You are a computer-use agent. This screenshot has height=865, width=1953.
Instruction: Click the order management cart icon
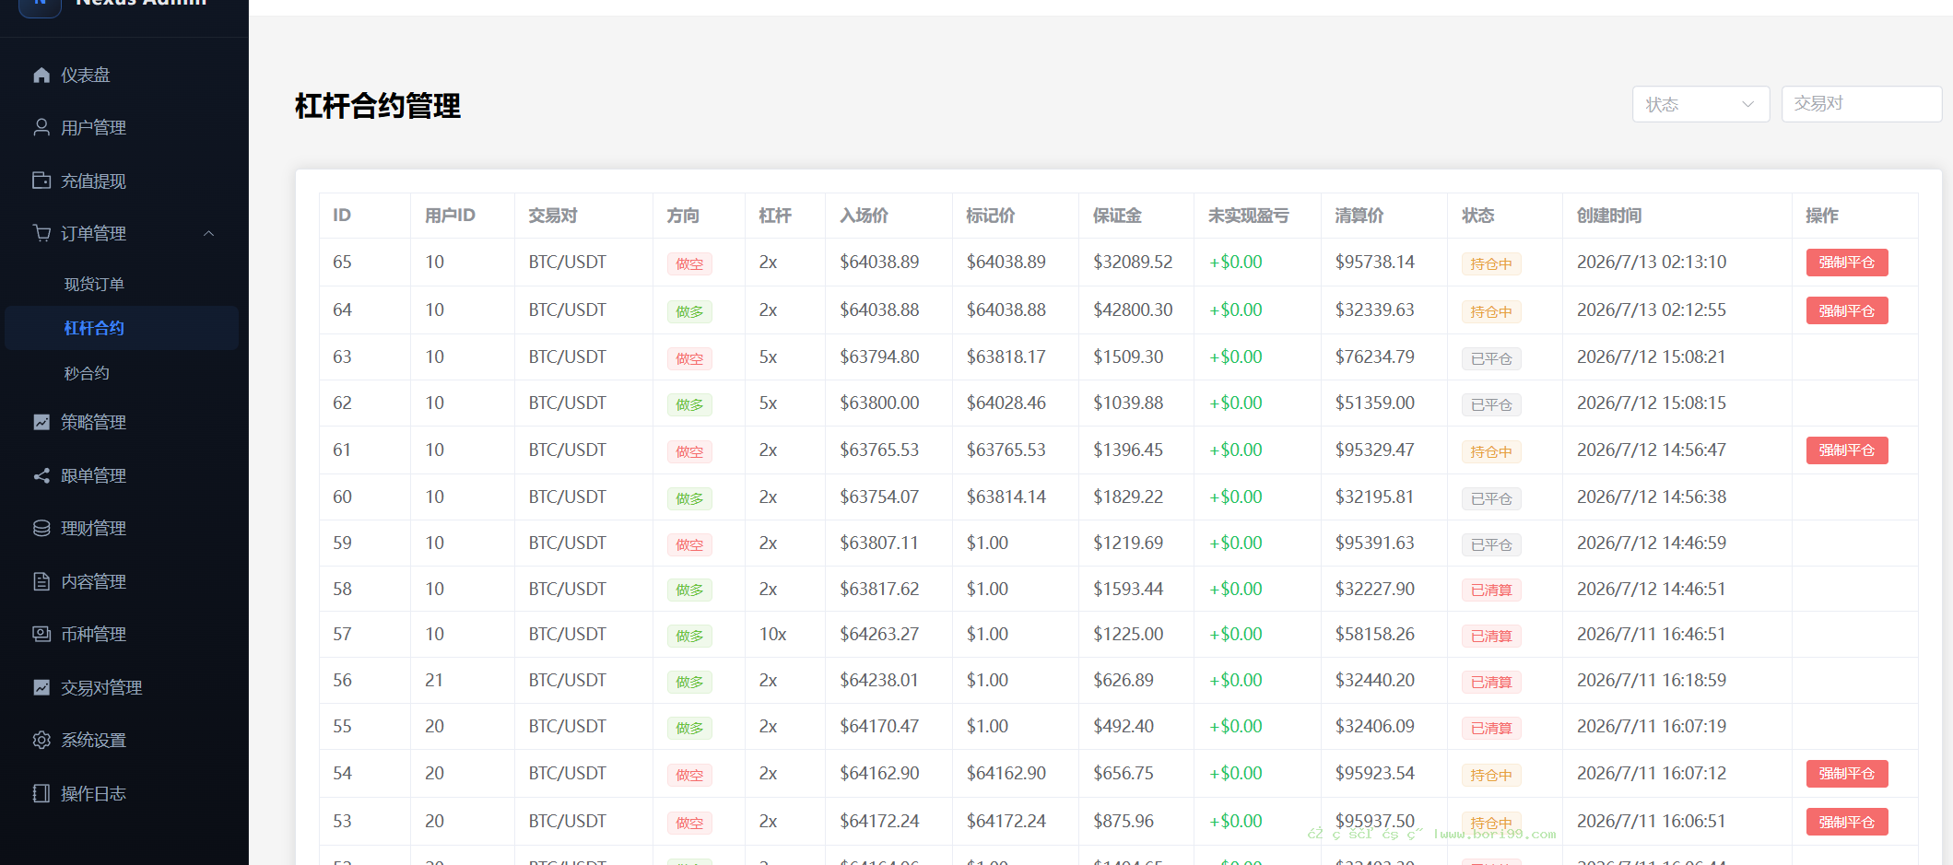pos(41,233)
